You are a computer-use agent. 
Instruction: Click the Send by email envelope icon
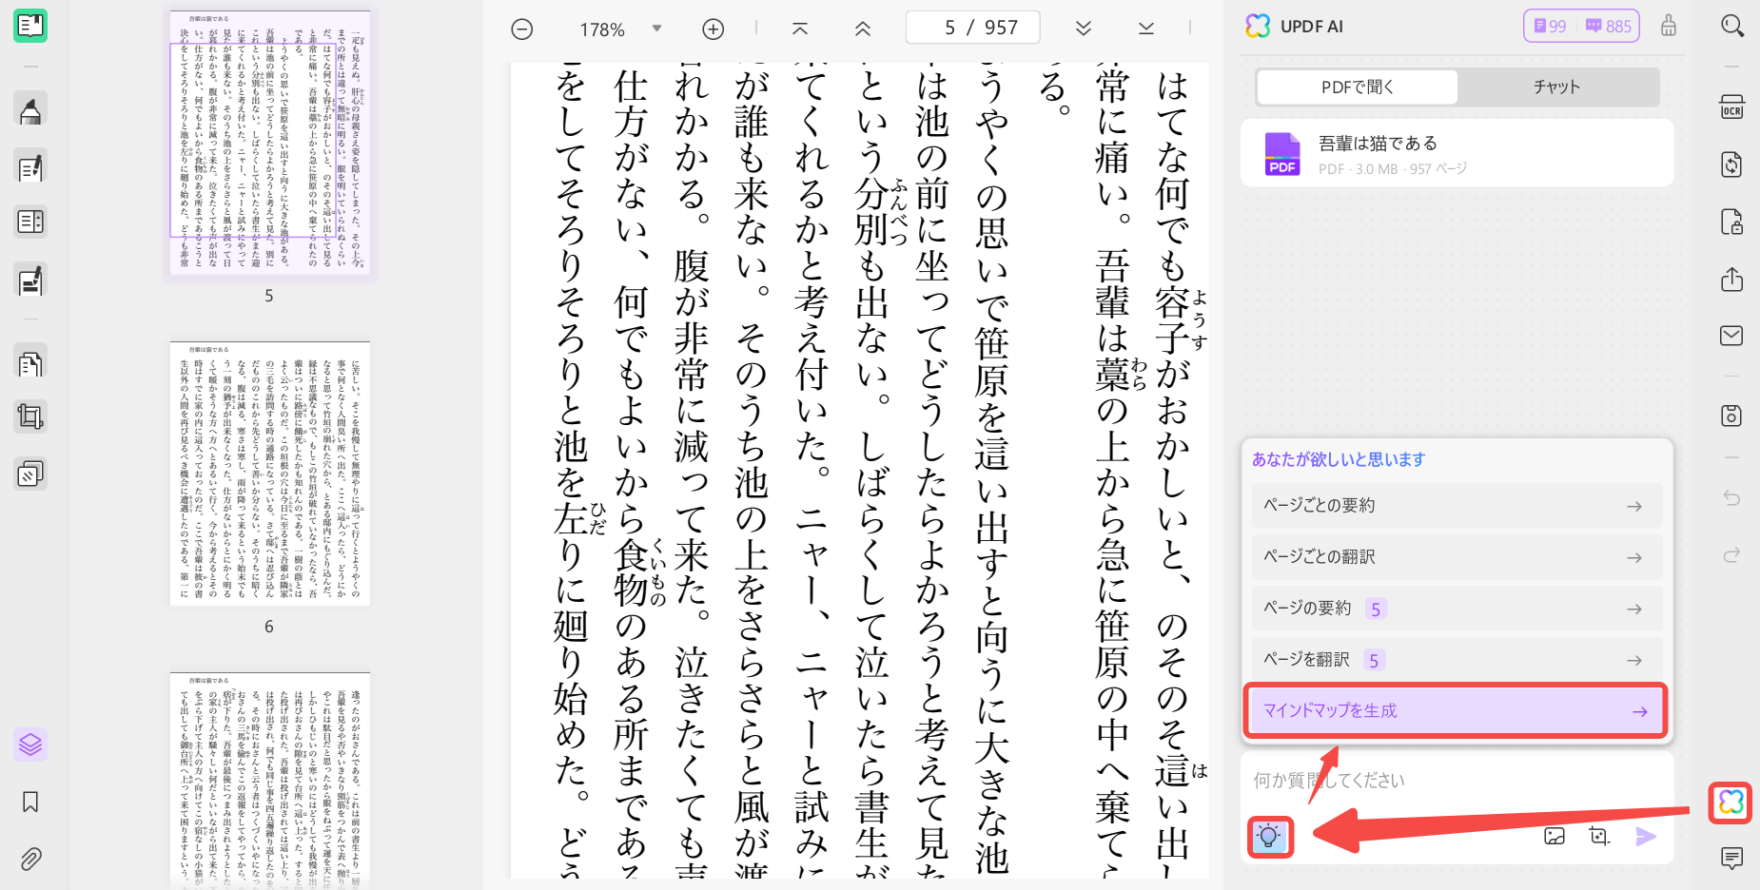pos(1732,336)
